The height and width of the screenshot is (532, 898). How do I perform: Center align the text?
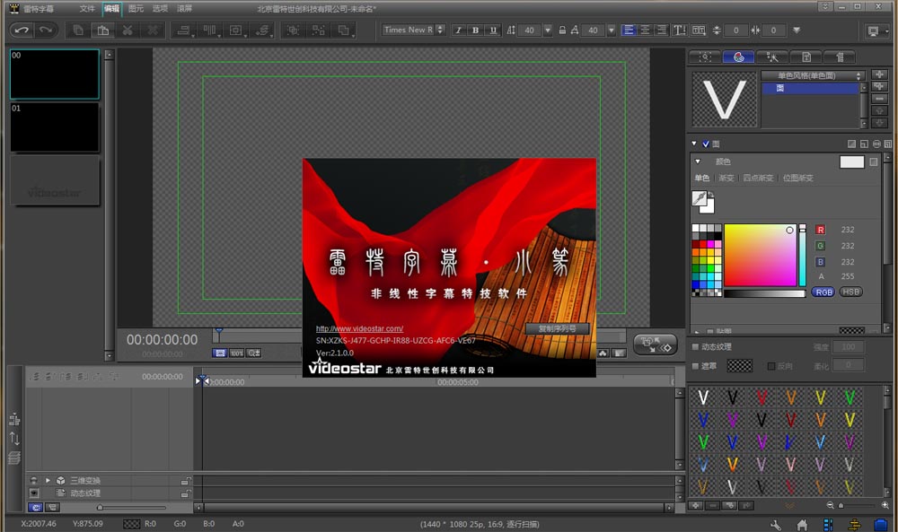click(645, 31)
